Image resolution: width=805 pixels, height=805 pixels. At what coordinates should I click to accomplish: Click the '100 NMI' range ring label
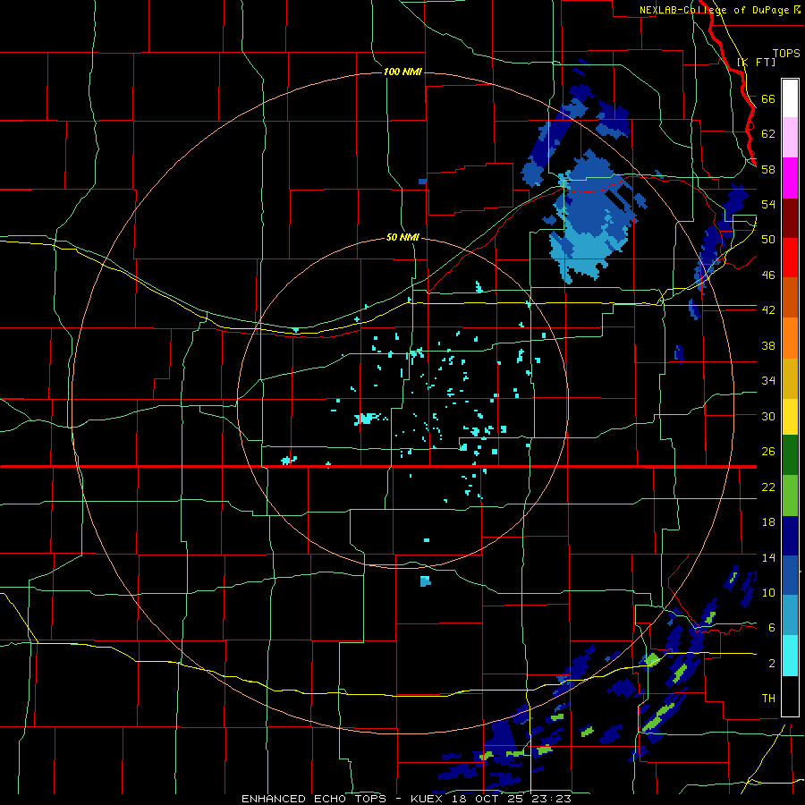pos(402,72)
